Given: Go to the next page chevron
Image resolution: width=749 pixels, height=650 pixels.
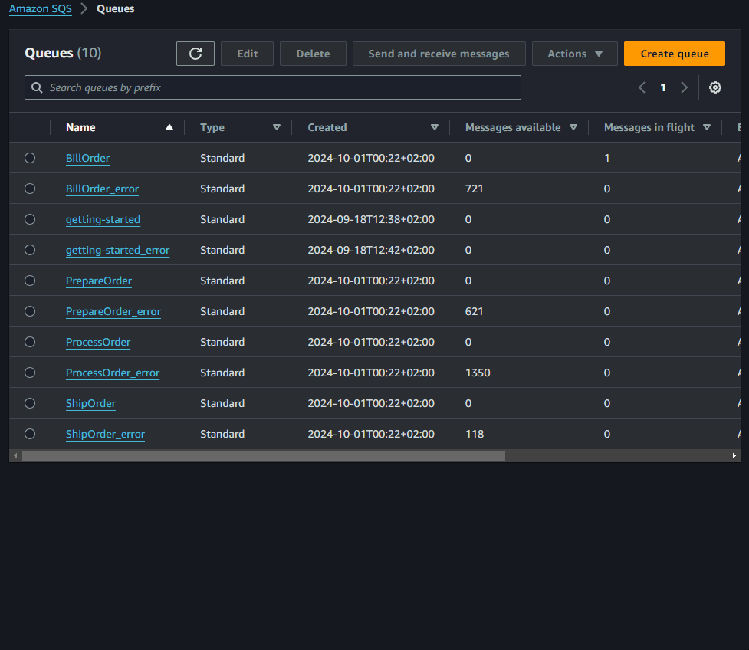Looking at the screenshot, I should pyautogui.click(x=684, y=87).
